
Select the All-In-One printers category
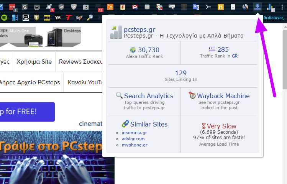pyautogui.click(x=26, y=37)
